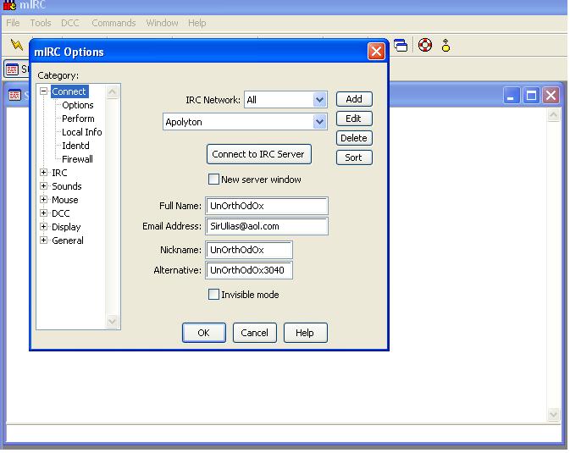
Task: Collapse the Connect category tree node
Action: pos(44,91)
